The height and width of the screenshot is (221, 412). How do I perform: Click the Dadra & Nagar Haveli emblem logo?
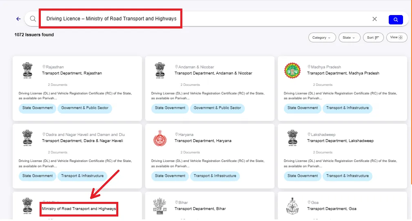27,138
